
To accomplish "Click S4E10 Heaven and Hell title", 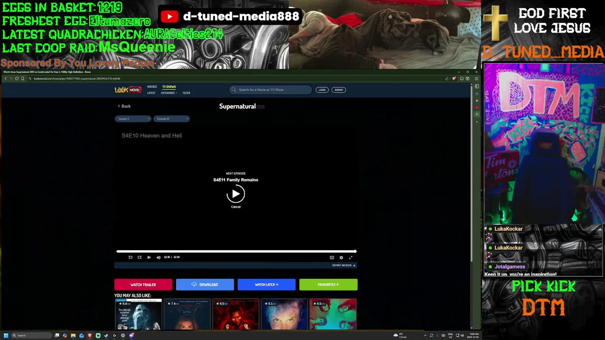I will 152,136.
